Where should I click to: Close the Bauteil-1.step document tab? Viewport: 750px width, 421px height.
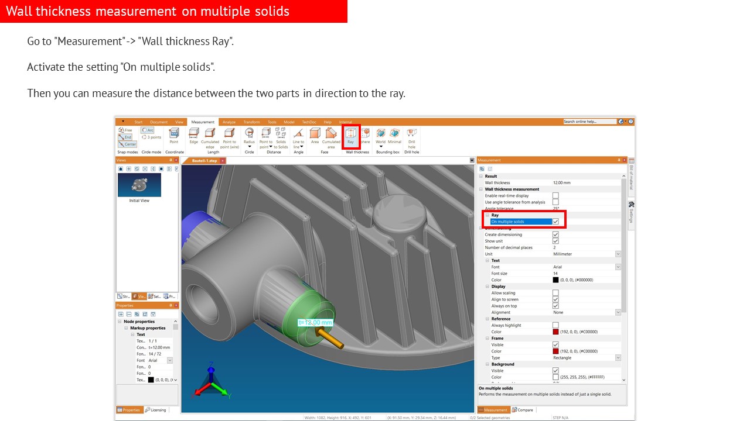click(x=223, y=161)
